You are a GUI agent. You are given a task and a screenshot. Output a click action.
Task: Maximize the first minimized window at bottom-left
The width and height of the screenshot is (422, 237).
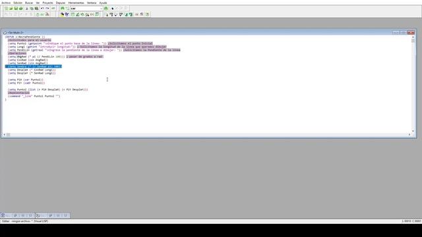click(23, 215)
